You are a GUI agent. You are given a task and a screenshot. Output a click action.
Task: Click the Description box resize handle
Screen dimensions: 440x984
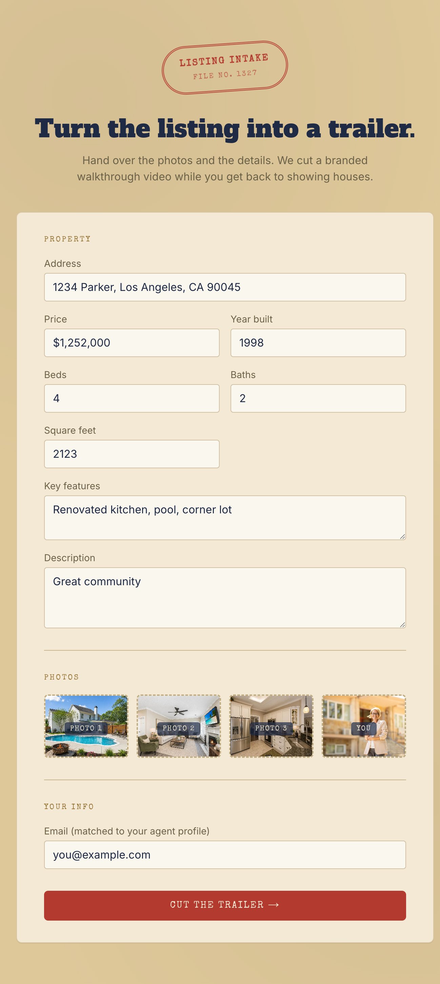(402, 624)
